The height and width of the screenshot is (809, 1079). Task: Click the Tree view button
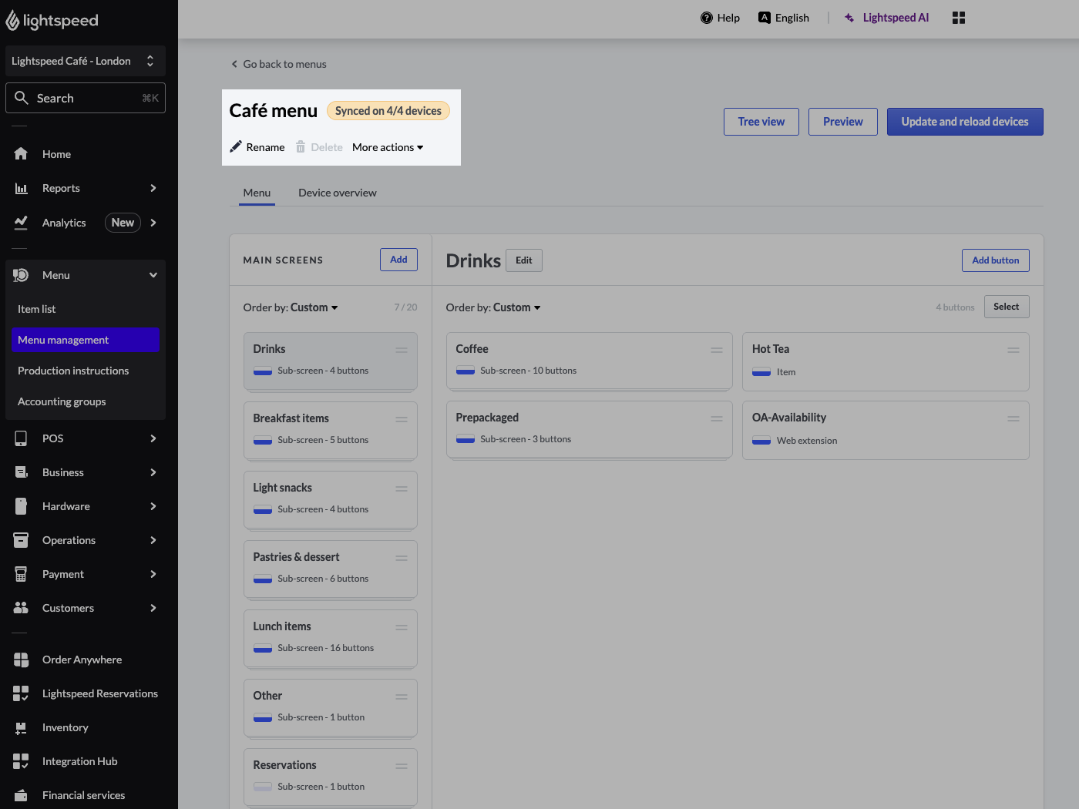(761, 122)
